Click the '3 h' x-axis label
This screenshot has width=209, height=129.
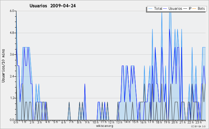(39, 122)
